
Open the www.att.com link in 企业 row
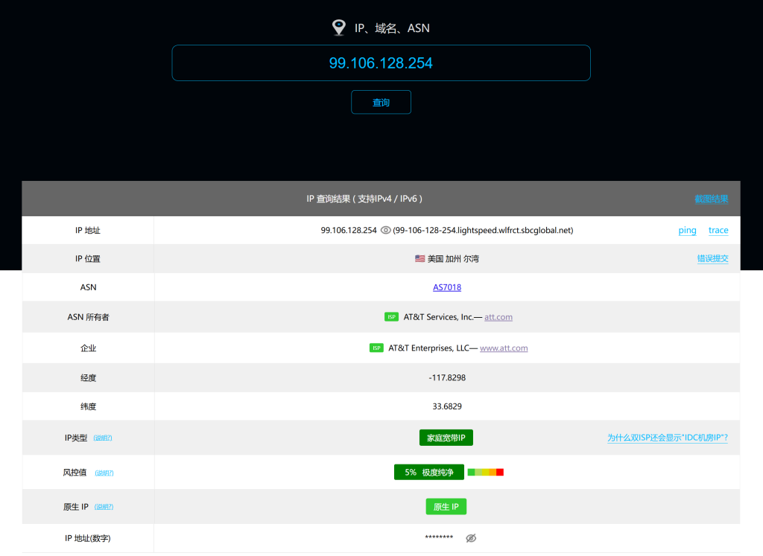tap(504, 348)
